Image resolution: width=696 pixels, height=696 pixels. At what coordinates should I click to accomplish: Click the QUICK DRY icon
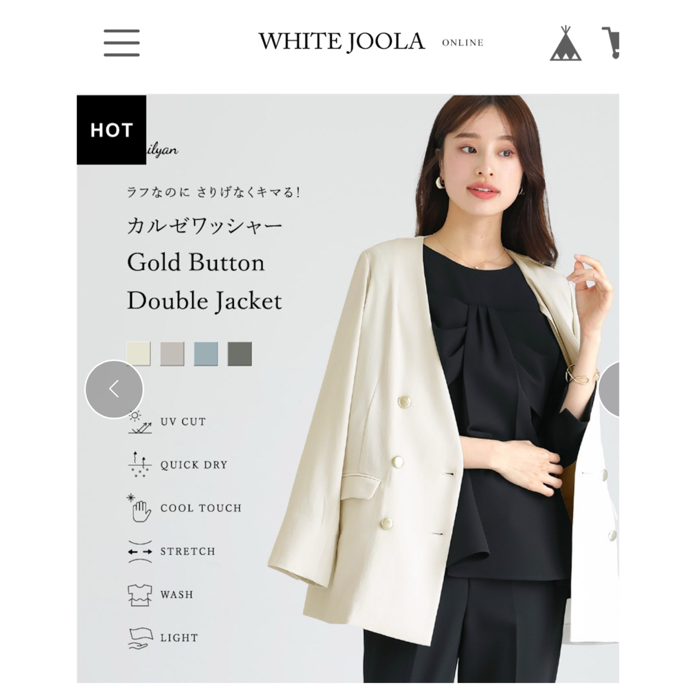pos(140,465)
